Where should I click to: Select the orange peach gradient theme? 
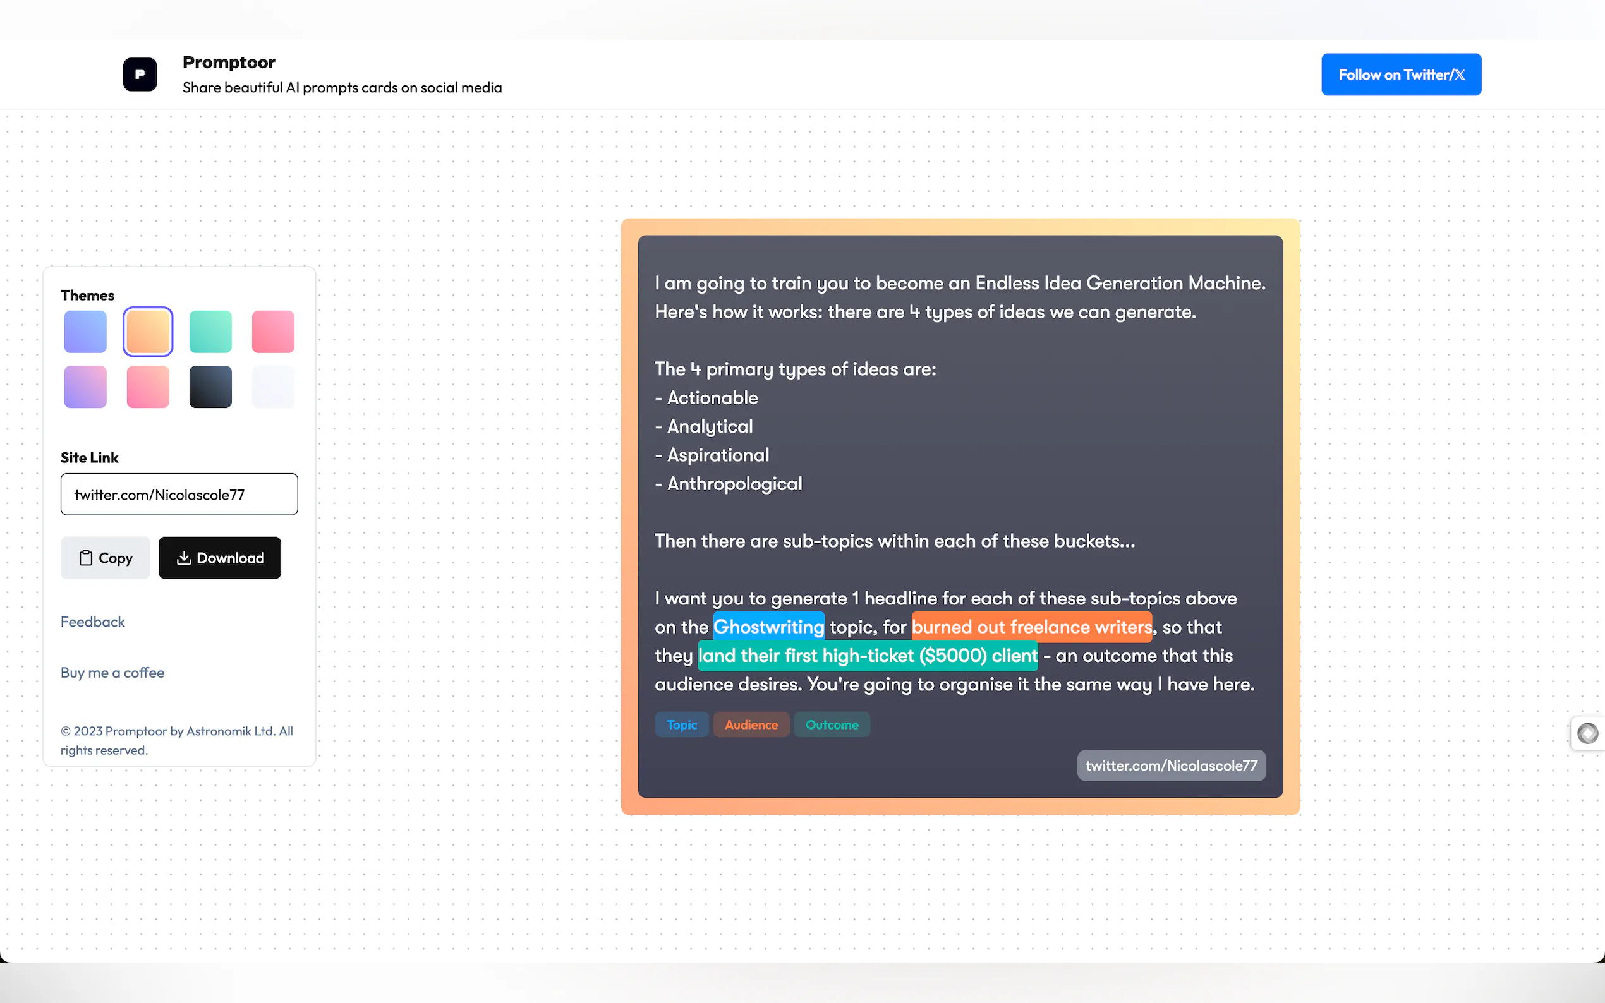pyautogui.click(x=148, y=332)
